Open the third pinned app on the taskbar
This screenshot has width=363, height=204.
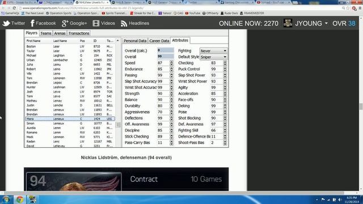(x=32, y=199)
